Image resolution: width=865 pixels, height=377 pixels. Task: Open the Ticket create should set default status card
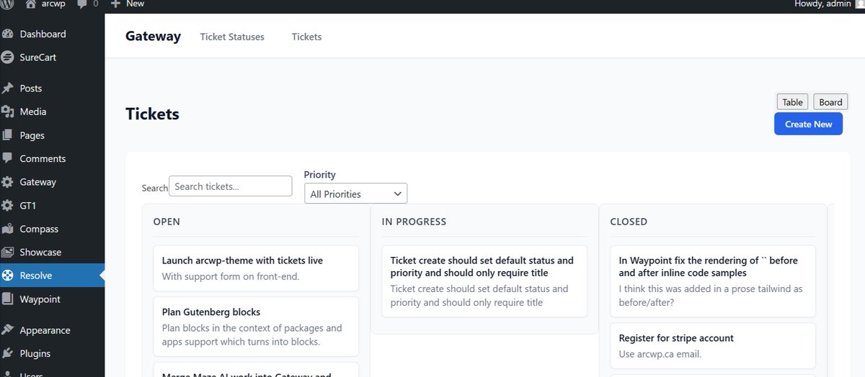484,281
